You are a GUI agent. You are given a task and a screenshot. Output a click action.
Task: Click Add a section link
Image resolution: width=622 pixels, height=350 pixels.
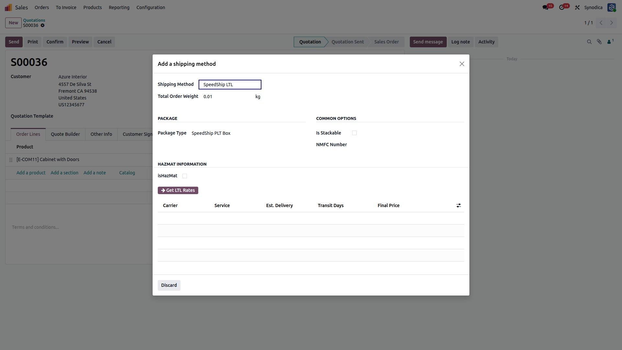[64, 173]
